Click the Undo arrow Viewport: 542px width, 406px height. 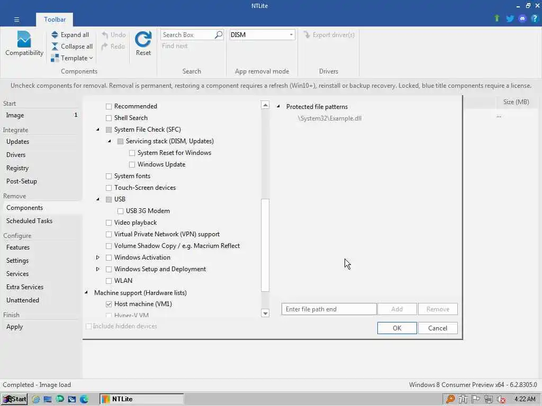(105, 35)
